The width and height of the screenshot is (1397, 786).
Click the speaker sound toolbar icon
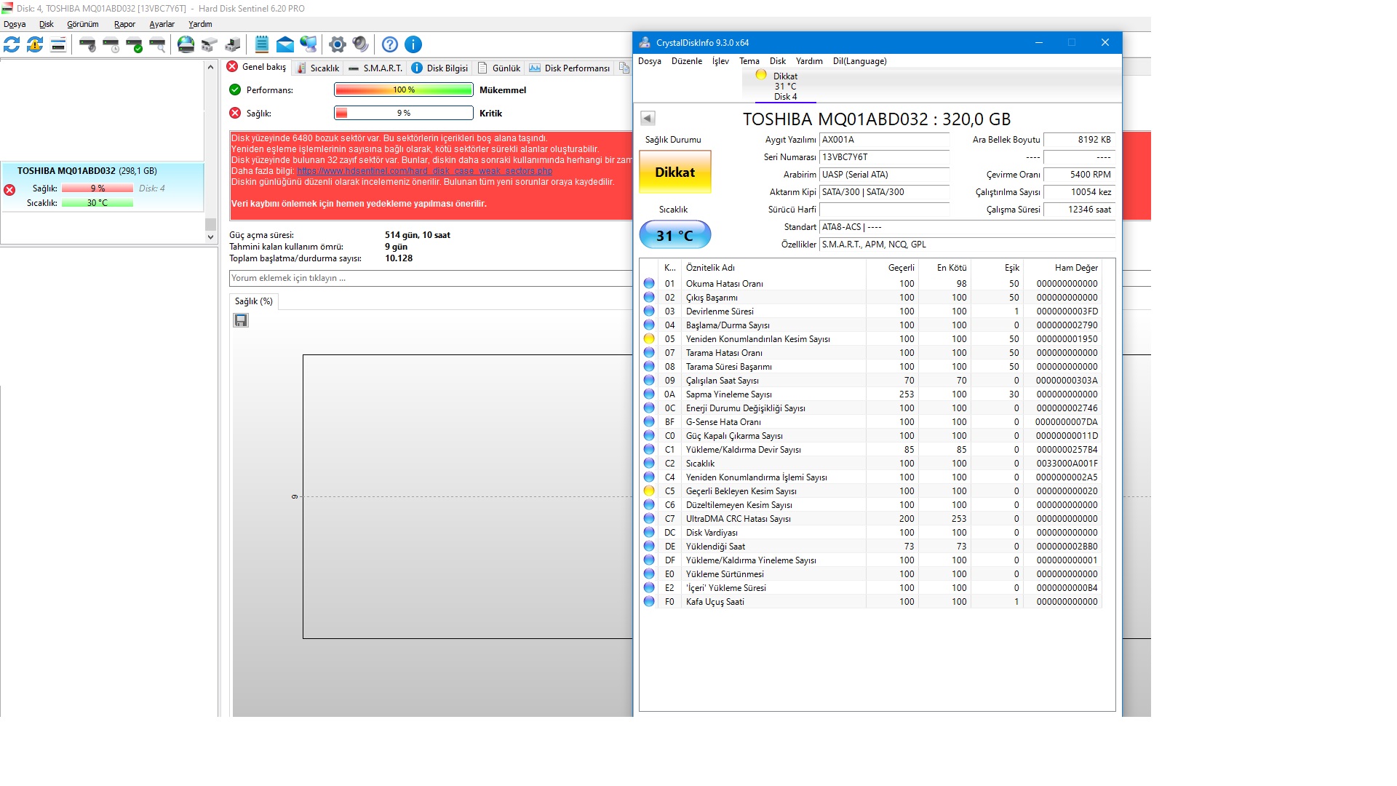[360, 44]
